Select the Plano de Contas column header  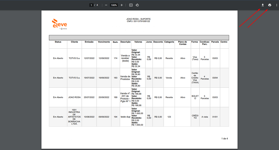pos(183,43)
